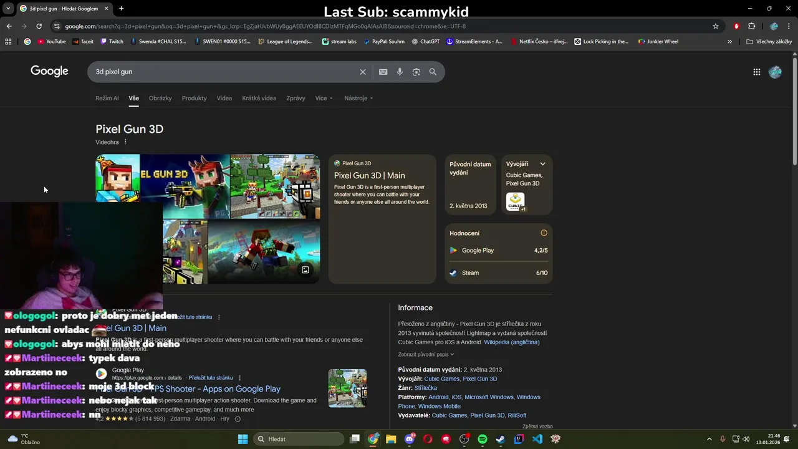Open Visual Studio Code from the taskbar
The width and height of the screenshot is (798, 449).
537,439
